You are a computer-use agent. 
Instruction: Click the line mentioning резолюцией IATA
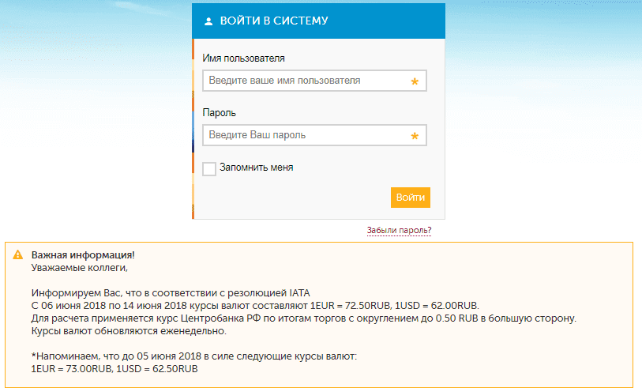tap(171, 293)
